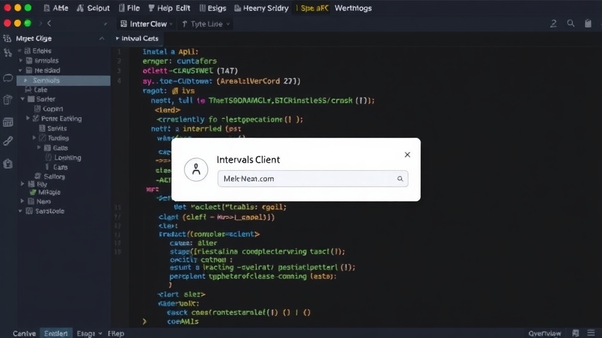This screenshot has width=602, height=338.
Task: Expand the Biy folder
Action: (x=22, y=184)
